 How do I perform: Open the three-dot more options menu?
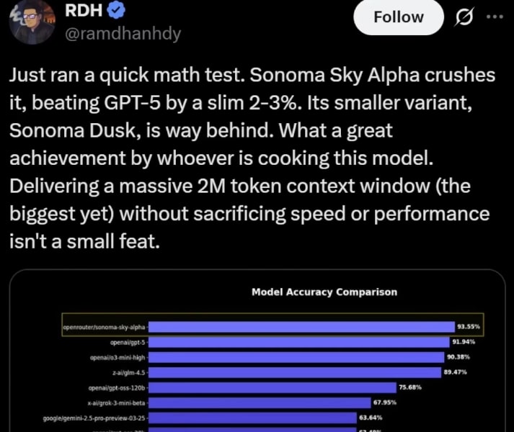(495, 17)
